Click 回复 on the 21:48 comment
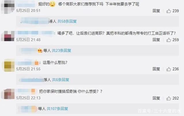The image size is (184, 116). (x=156, y=40)
